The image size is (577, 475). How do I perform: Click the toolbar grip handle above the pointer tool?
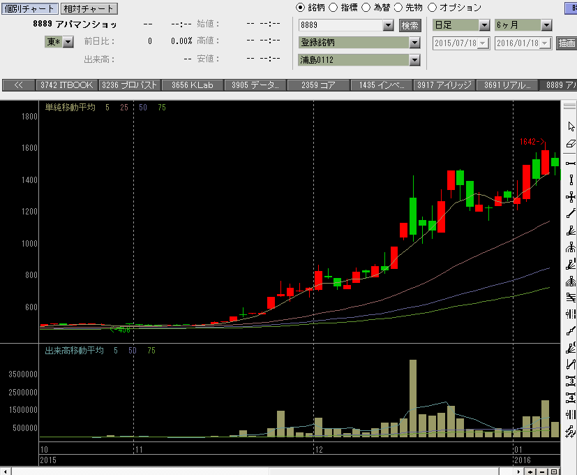569,106
